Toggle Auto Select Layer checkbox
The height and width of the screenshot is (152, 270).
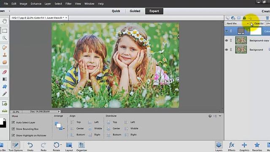(13, 122)
